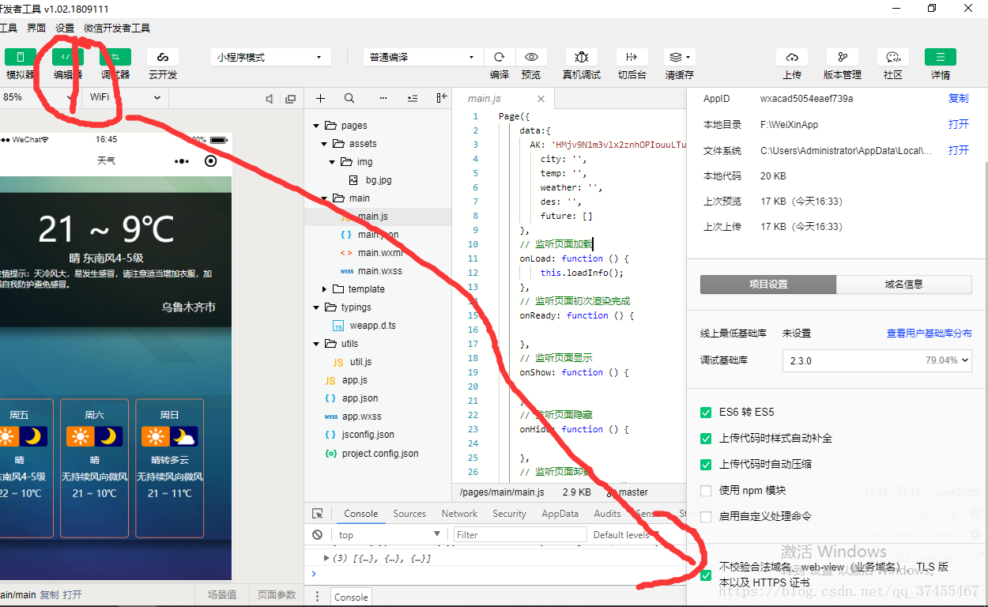988x607 pixels.
Task: Add new file plus icon
Action: point(320,98)
